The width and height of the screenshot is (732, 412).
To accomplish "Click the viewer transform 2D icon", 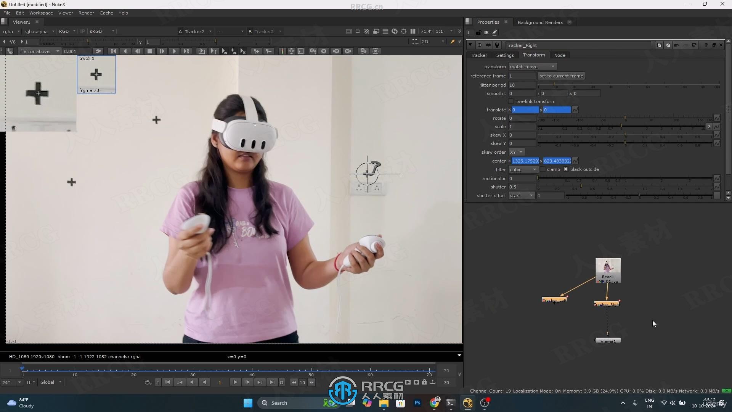I will [x=425, y=41].
